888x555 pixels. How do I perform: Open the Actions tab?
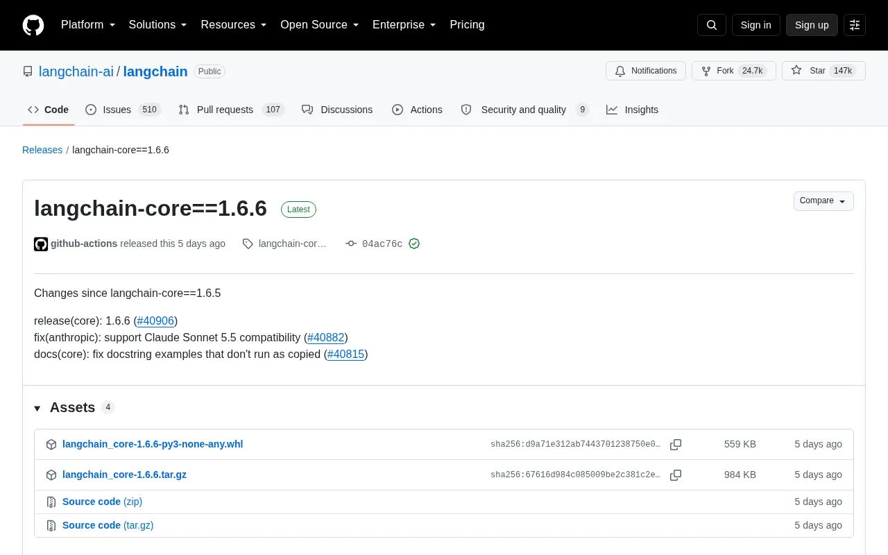tap(417, 110)
